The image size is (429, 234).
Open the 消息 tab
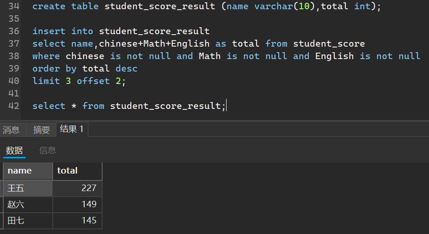(x=12, y=129)
